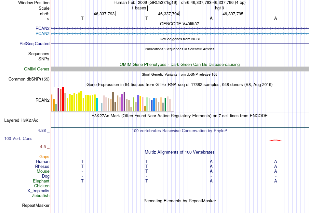The width and height of the screenshot is (309, 213).
Task: Click the orange Gaps label
Action: (44, 157)
